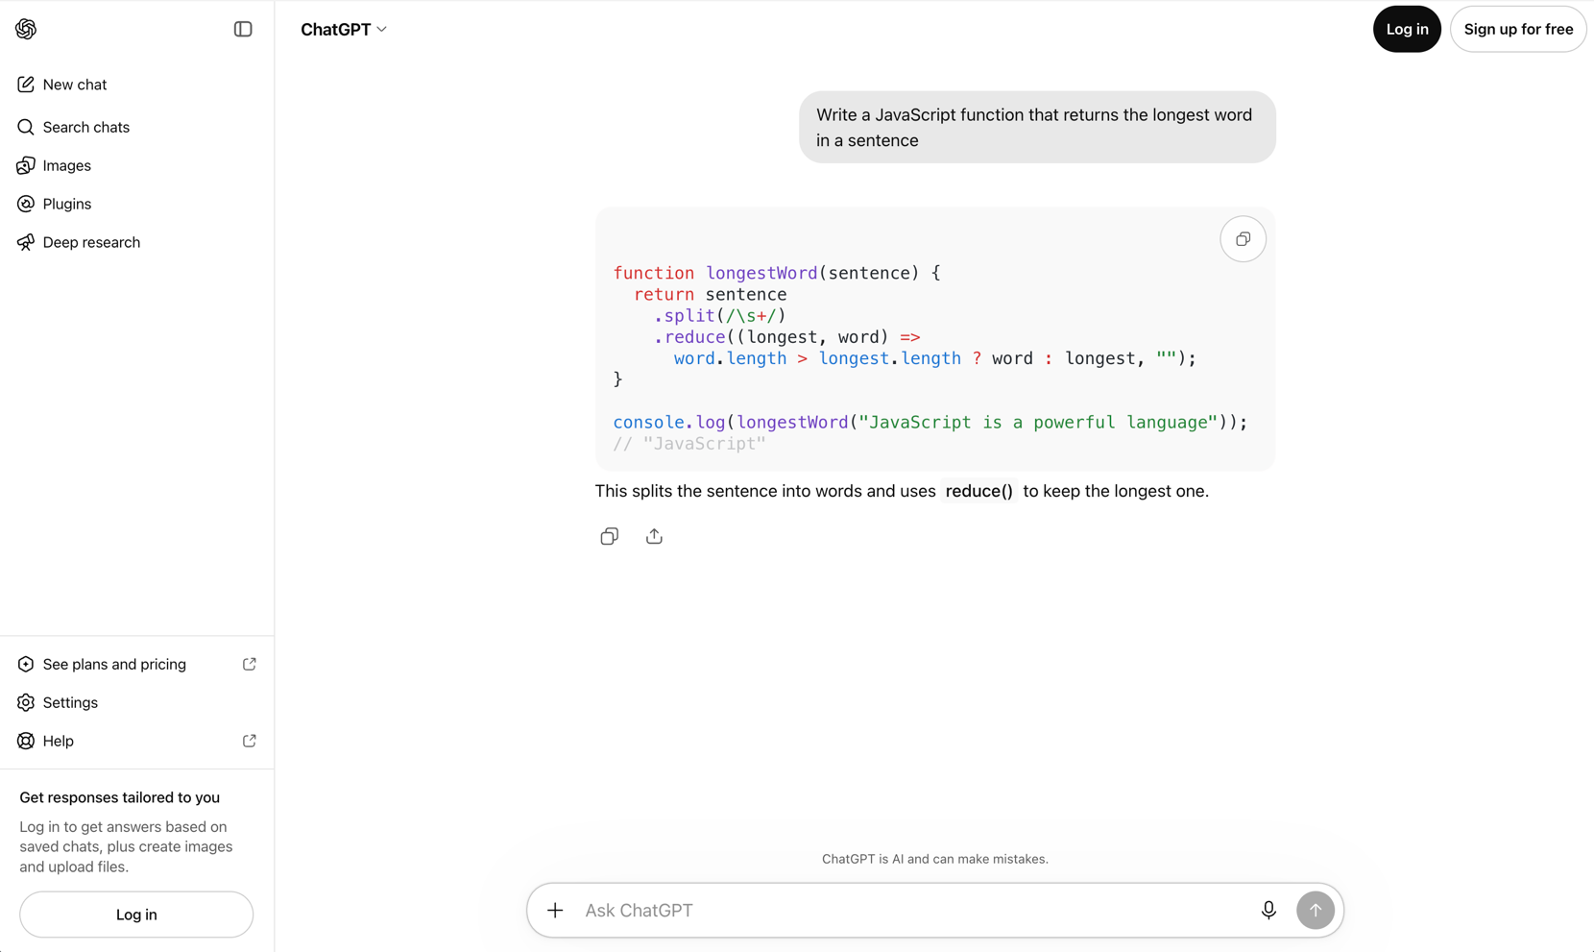Click the Settings gear icon
The width and height of the screenshot is (1594, 952).
click(x=26, y=702)
